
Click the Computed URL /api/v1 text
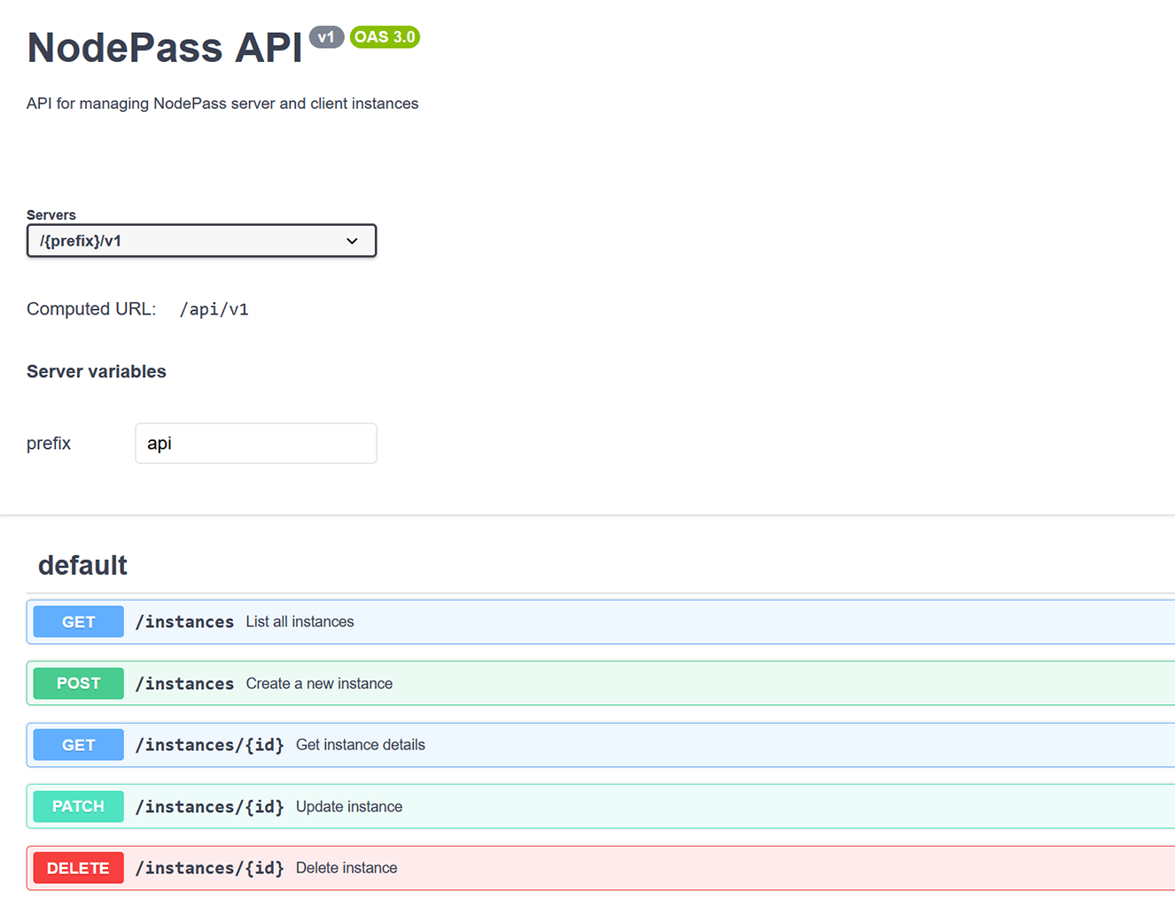point(214,309)
